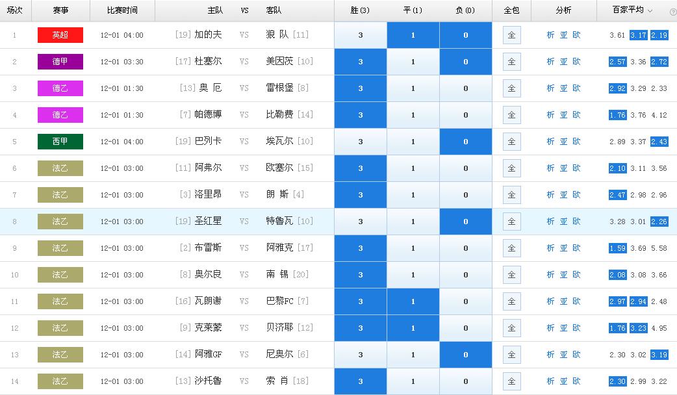Click 全 button for match 1 加的夫
677x395 pixels.
click(x=511, y=35)
